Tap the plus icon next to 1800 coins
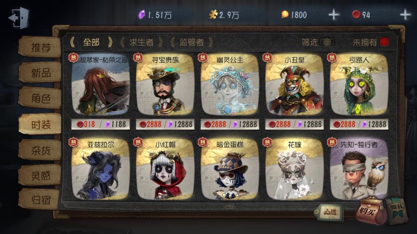 tap(334, 15)
